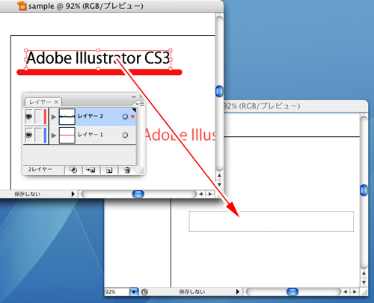374x303 pixels.
Task: Open status popup arrow in back window
Action: point(238,292)
